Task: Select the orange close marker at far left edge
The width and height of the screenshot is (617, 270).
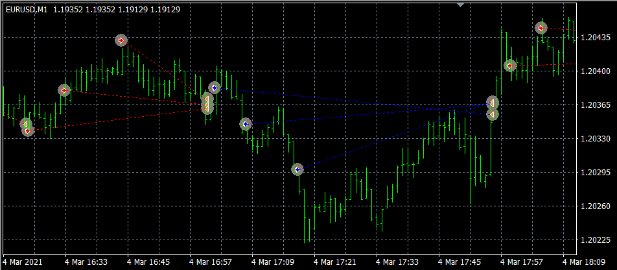Action: 25,123
